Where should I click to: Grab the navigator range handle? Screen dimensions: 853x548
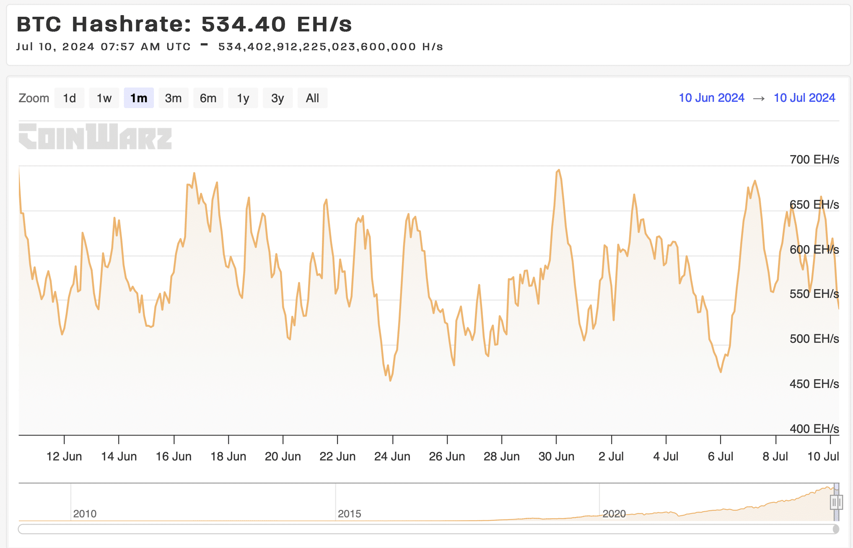tap(836, 502)
